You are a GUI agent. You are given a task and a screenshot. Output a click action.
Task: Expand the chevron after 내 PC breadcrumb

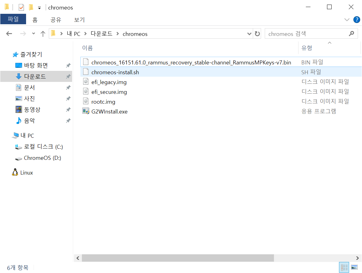coord(85,34)
